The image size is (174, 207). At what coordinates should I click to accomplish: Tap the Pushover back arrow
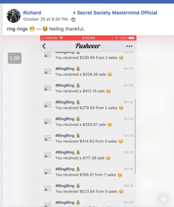[x=44, y=46]
